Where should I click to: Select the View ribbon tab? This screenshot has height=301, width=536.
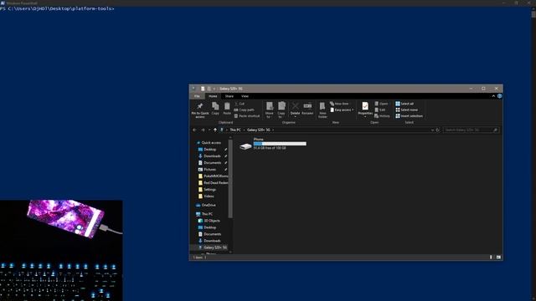(x=245, y=96)
